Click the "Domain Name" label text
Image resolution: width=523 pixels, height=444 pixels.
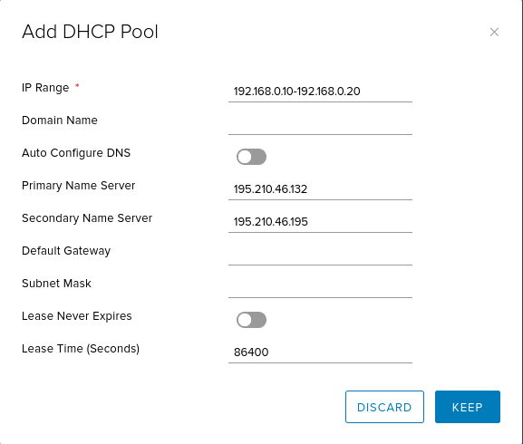(60, 121)
